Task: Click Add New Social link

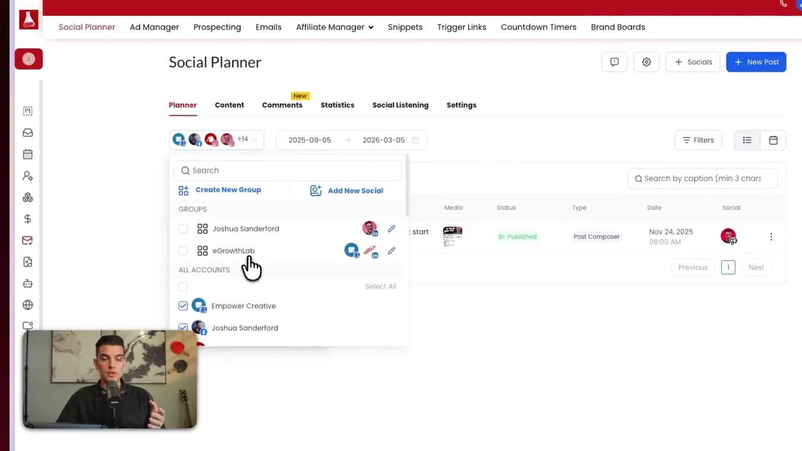Action: 346,190
